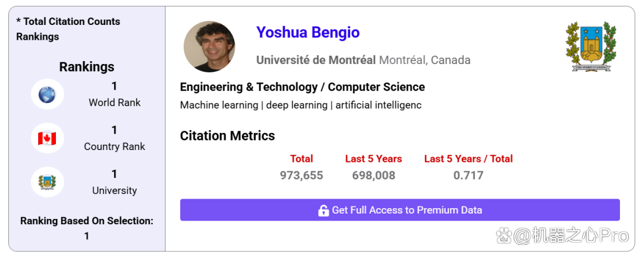Click the unlock padlock icon on premium button
642x258 pixels.
click(323, 210)
